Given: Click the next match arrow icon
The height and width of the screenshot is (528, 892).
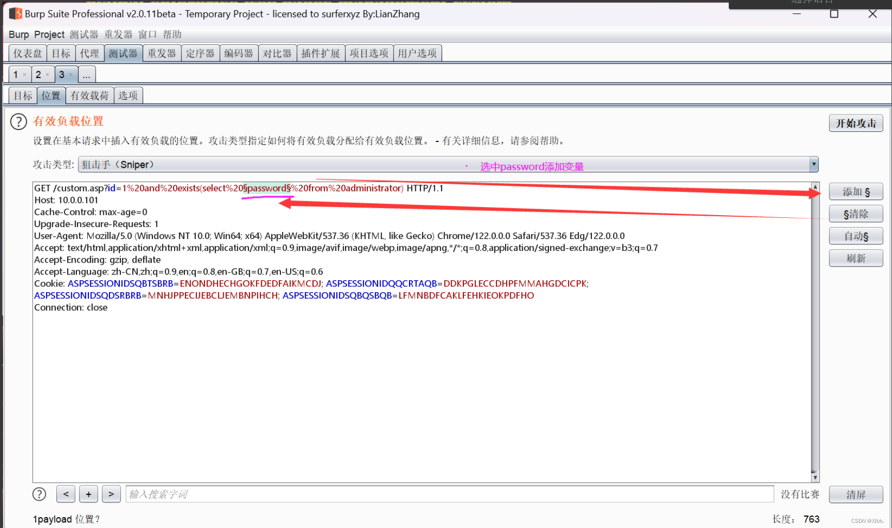Looking at the screenshot, I should (x=112, y=494).
